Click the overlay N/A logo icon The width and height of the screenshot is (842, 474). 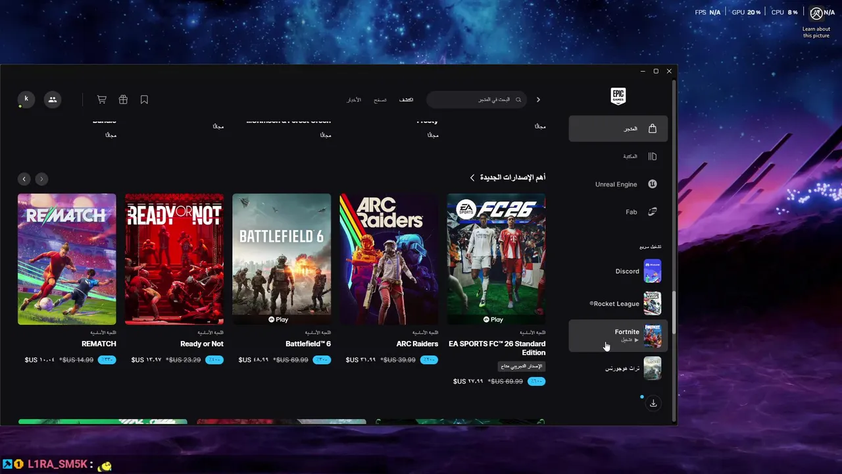tap(816, 13)
